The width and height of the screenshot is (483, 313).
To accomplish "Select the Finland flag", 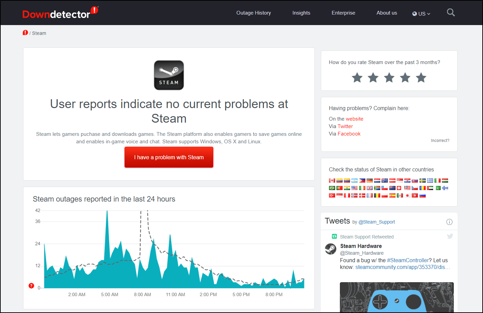I will pos(445,188).
